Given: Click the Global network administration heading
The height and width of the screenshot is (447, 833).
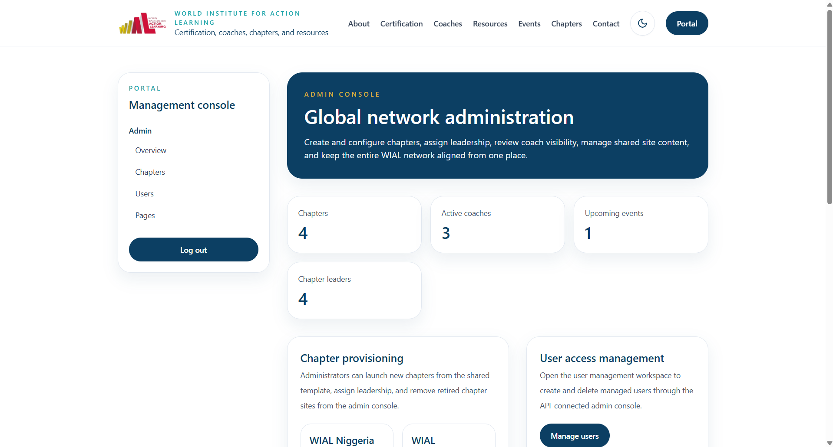Looking at the screenshot, I should [439, 117].
